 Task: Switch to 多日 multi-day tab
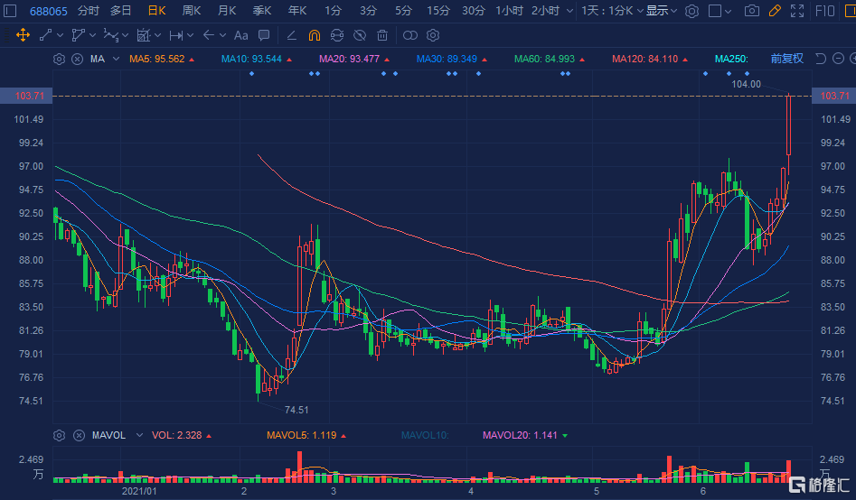coord(120,11)
